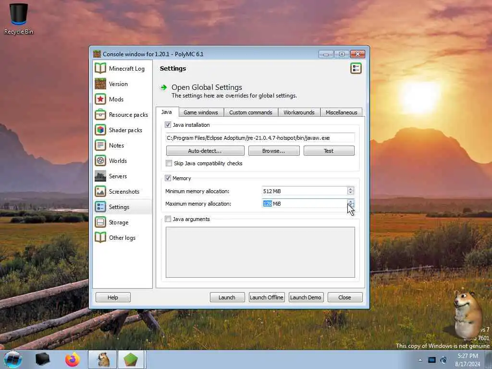The width and height of the screenshot is (492, 369).
Task: Open the Windows Start orb
Action: (x=13, y=359)
